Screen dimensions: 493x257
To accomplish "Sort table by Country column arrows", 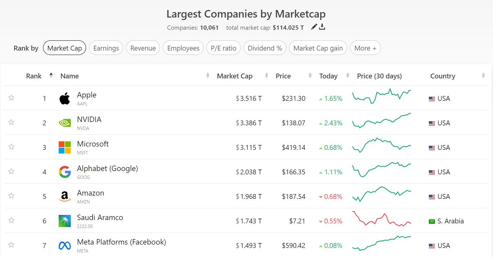I will (483, 75).
